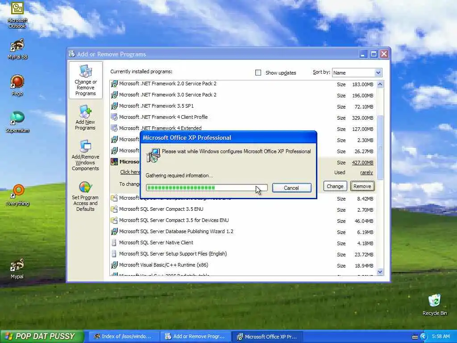The width and height of the screenshot is (457, 343).
Task: Launch MyPal 68 desktop icon
Action: [x=17, y=48]
